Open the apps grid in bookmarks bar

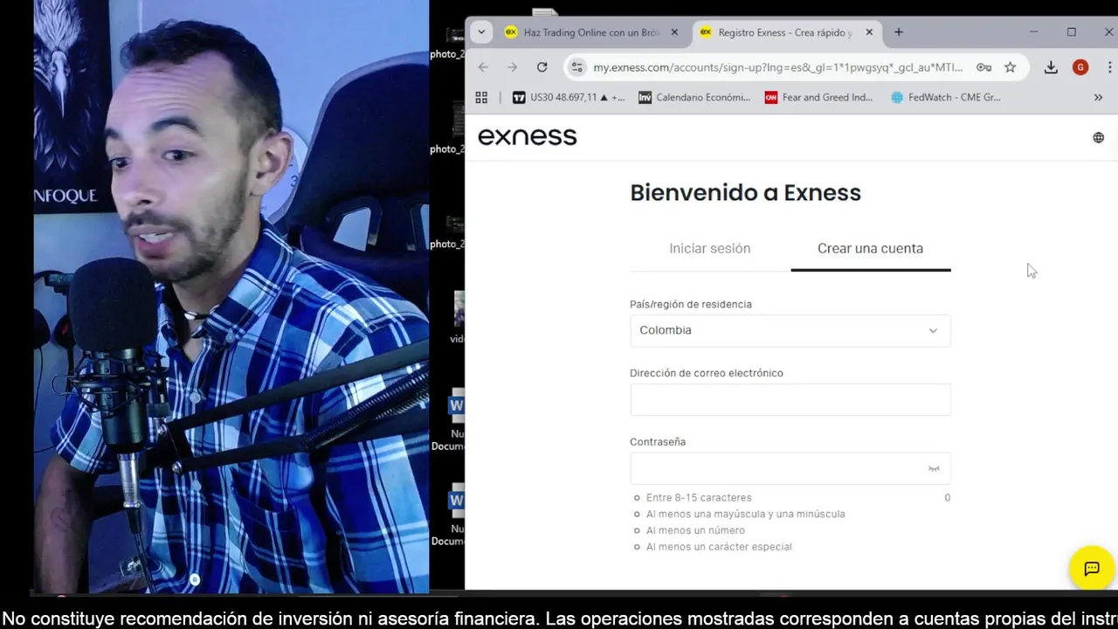[x=481, y=98]
